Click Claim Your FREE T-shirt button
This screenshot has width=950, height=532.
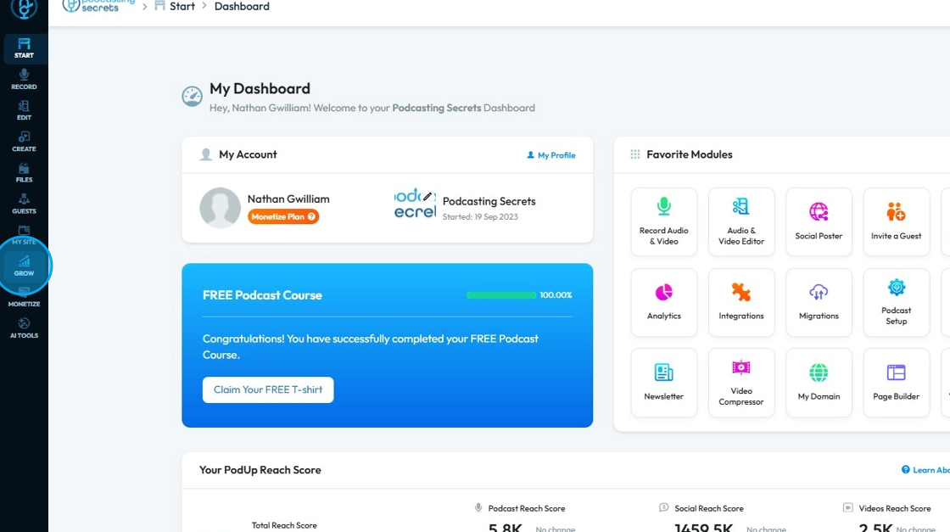click(268, 389)
